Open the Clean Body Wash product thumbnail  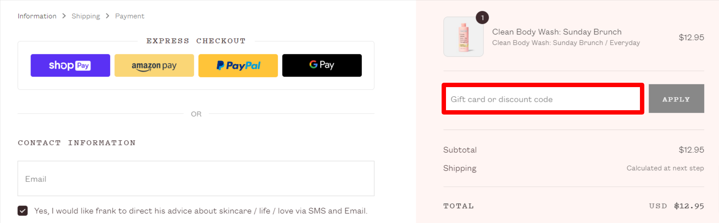[463, 37]
